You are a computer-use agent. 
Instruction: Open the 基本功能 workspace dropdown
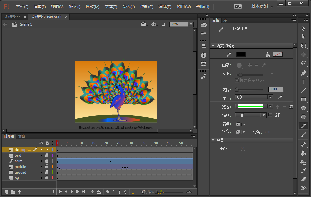click(x=262, y=7)
